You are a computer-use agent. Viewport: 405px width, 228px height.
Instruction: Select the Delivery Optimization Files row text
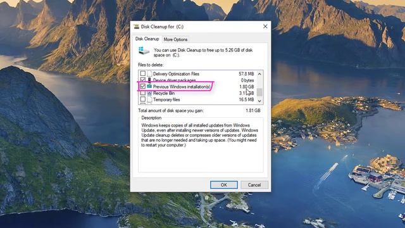coord(176,74)
